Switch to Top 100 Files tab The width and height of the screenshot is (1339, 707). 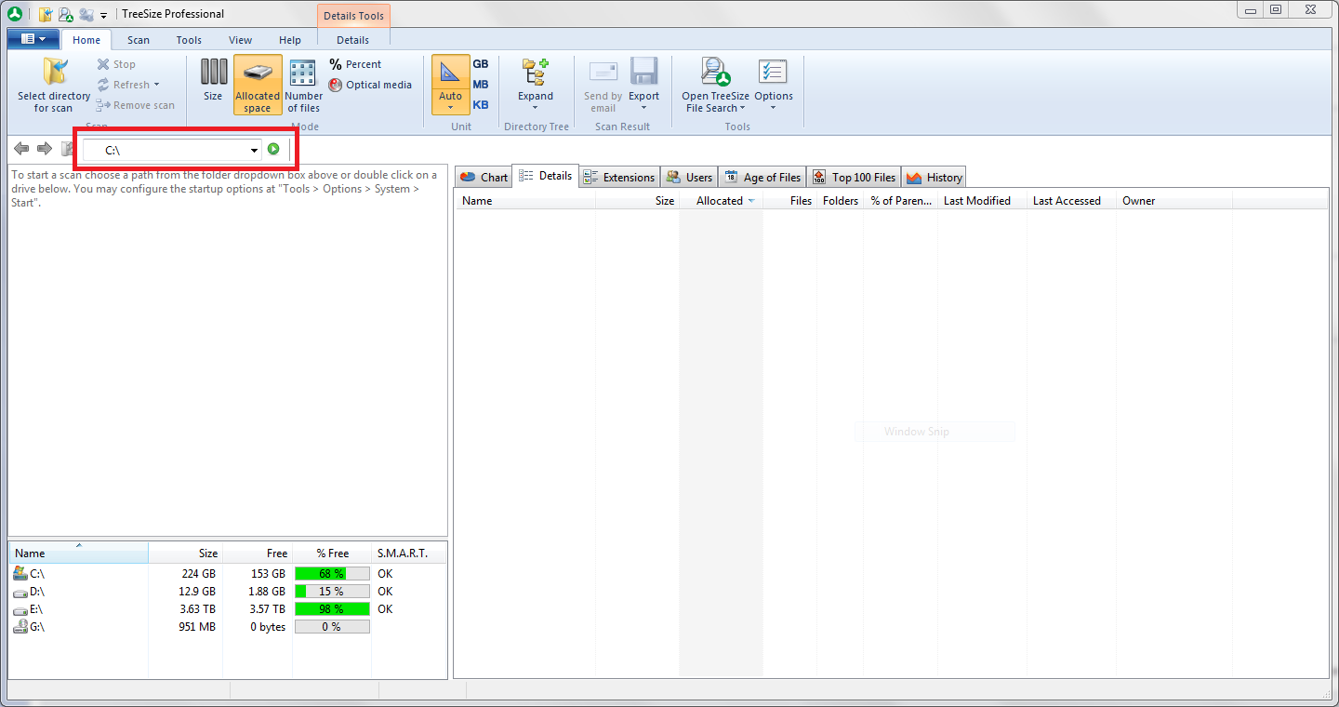coord(854,177)
